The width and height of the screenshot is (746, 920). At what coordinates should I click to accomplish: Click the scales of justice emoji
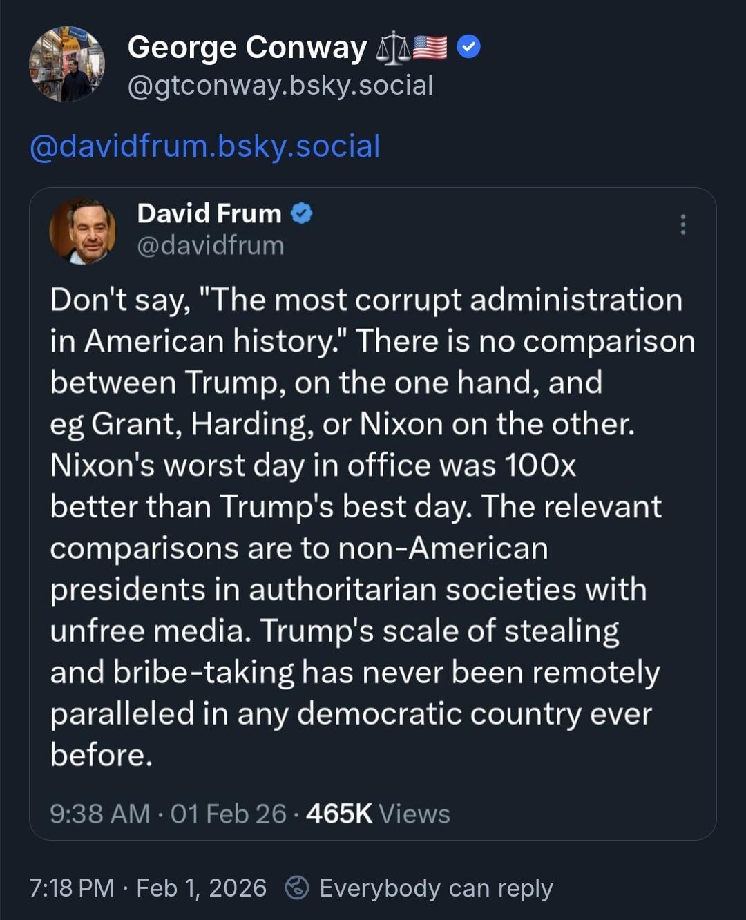pyautogui.click(x=392, y=48)
